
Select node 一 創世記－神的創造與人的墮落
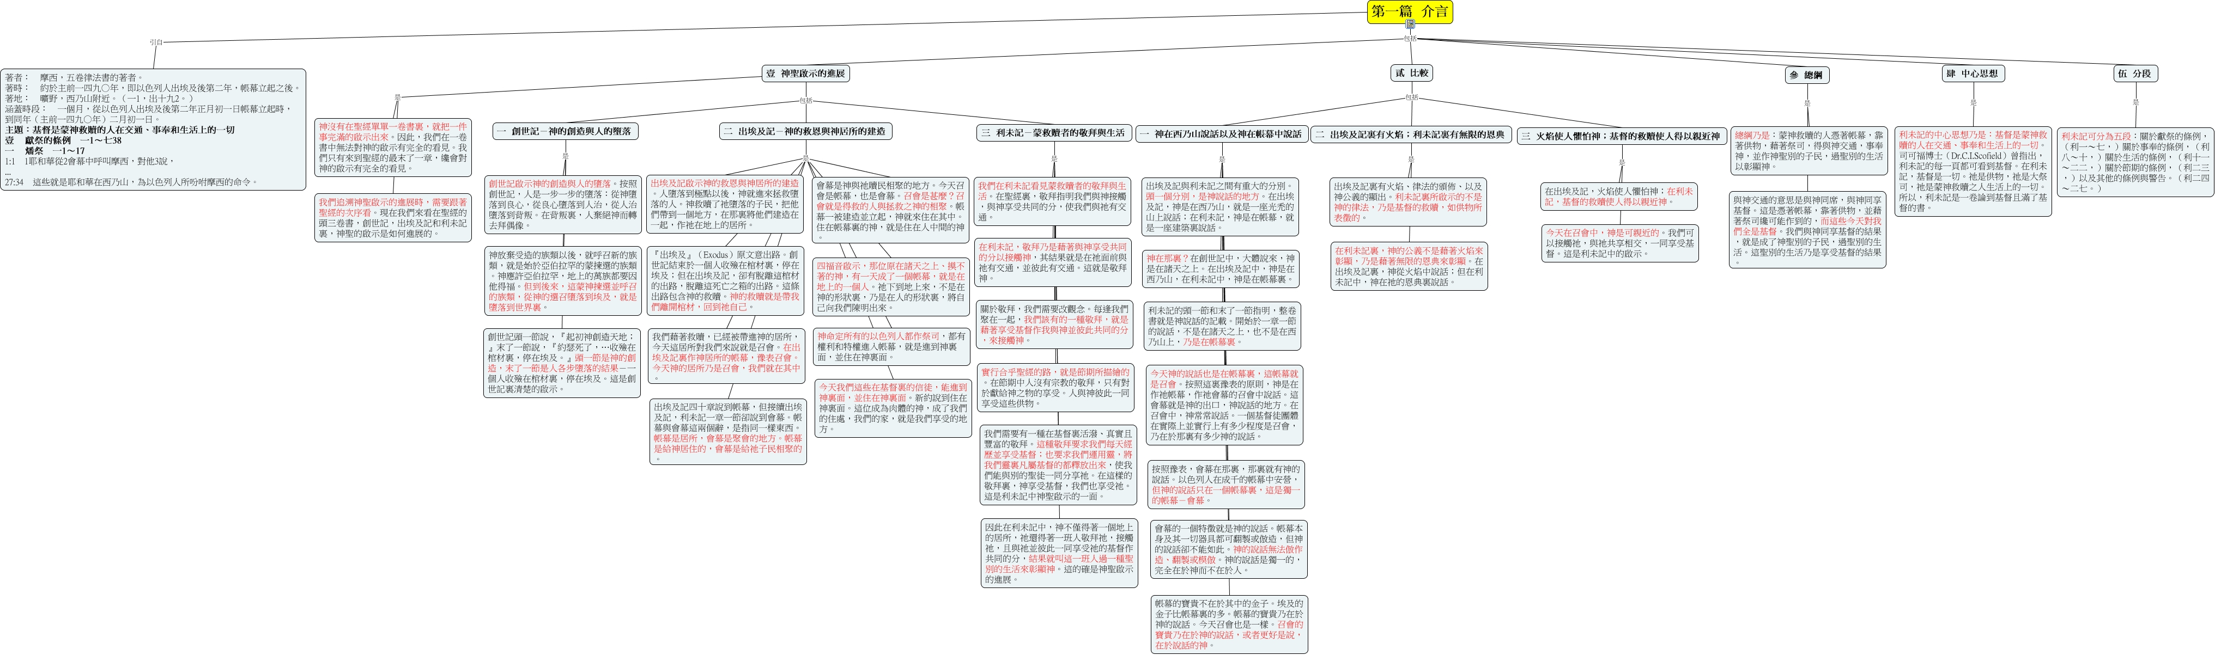pyautogui.click(x=566, y=132)
